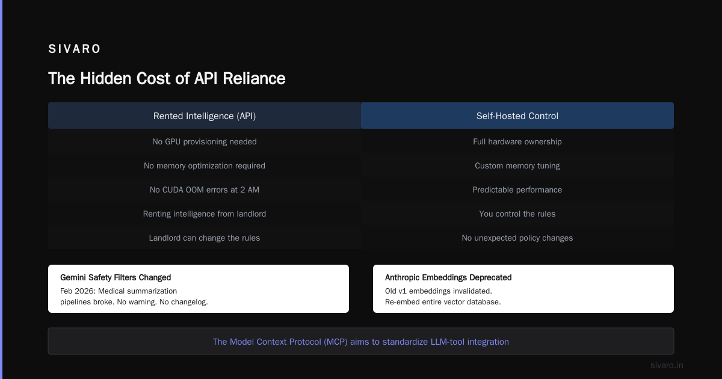722x379 pixels.
Task: Open the sivaro.in footer link
Action: pos(667,365)
